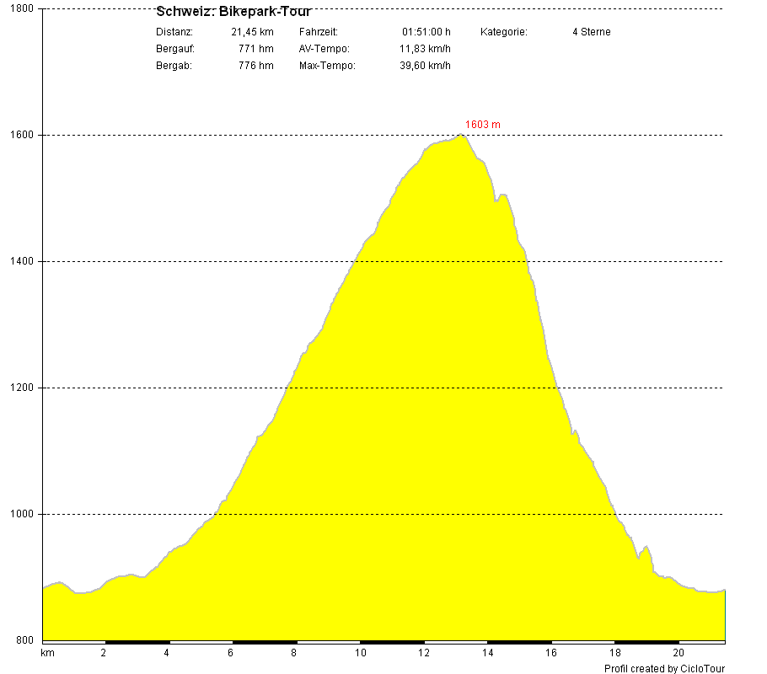Image resolution: width=767 pixels, height=674 pixels.
Task: Click the red 1603 m peak label
Action: coord(483,125)
